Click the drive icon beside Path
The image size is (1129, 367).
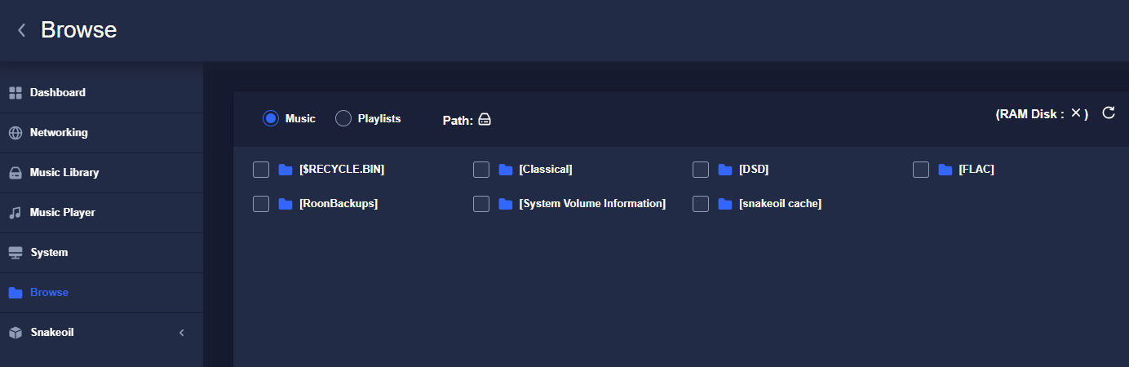tap(485, 120)
